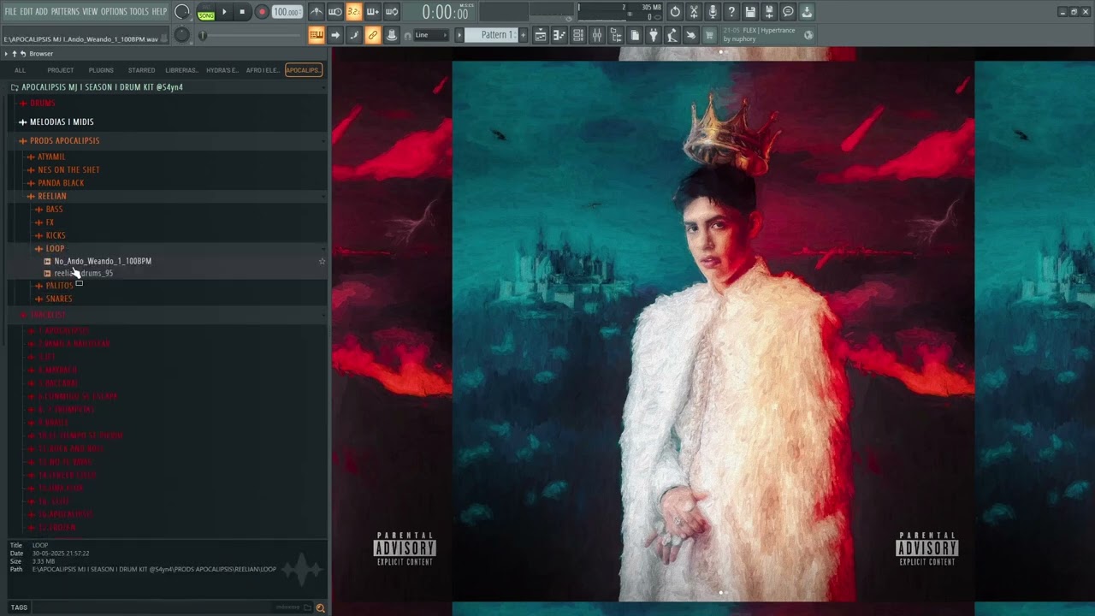Click the tempo tapper icon

[672, 35]
